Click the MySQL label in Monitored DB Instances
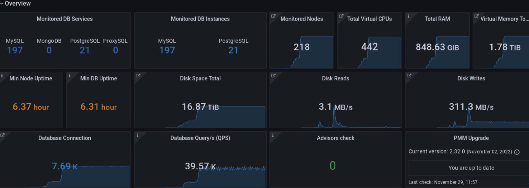This screenshot has height=188, width=529. pyautogui.click(x=167, y=41)
